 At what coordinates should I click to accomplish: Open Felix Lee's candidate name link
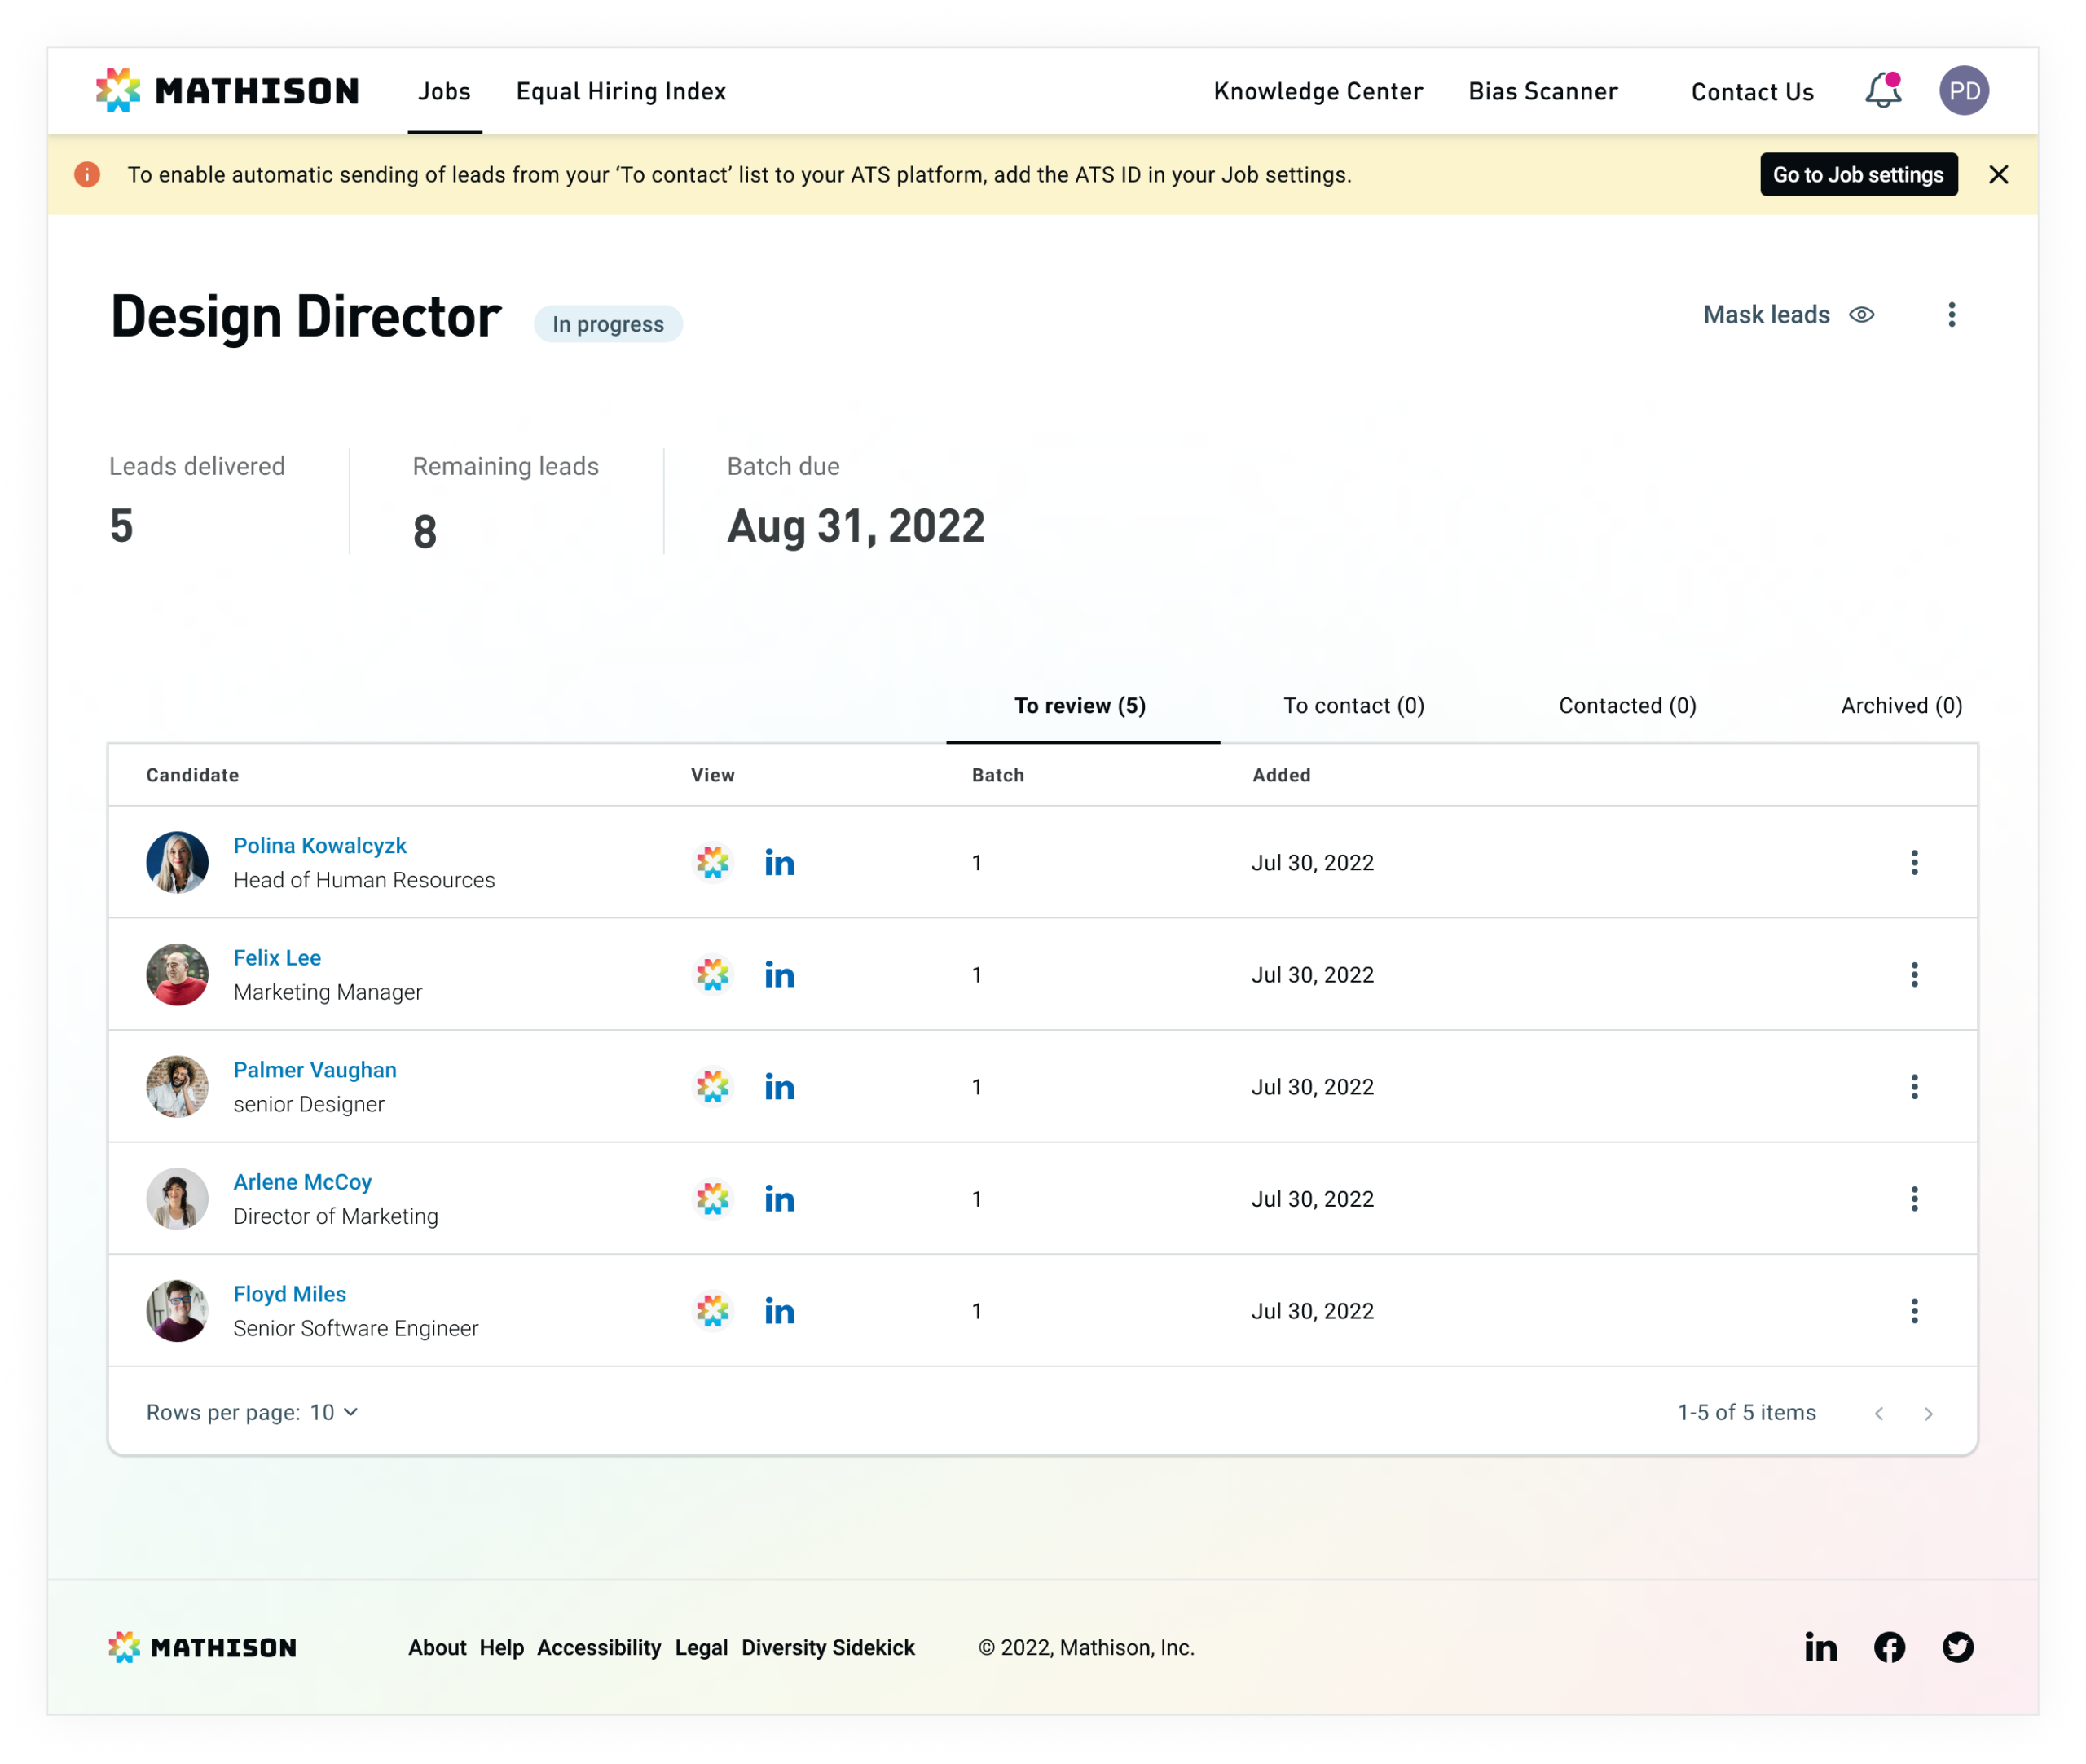277,958
